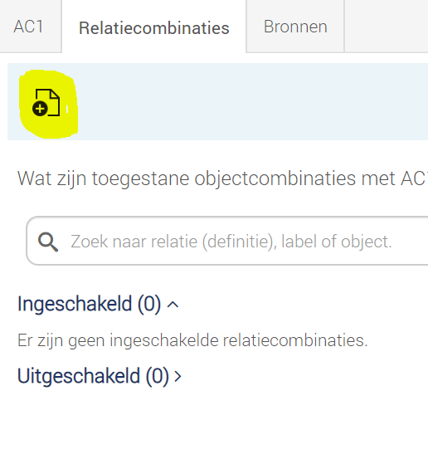Collapse Ingeschakeld section with the up chevron

tap(173, 305)
